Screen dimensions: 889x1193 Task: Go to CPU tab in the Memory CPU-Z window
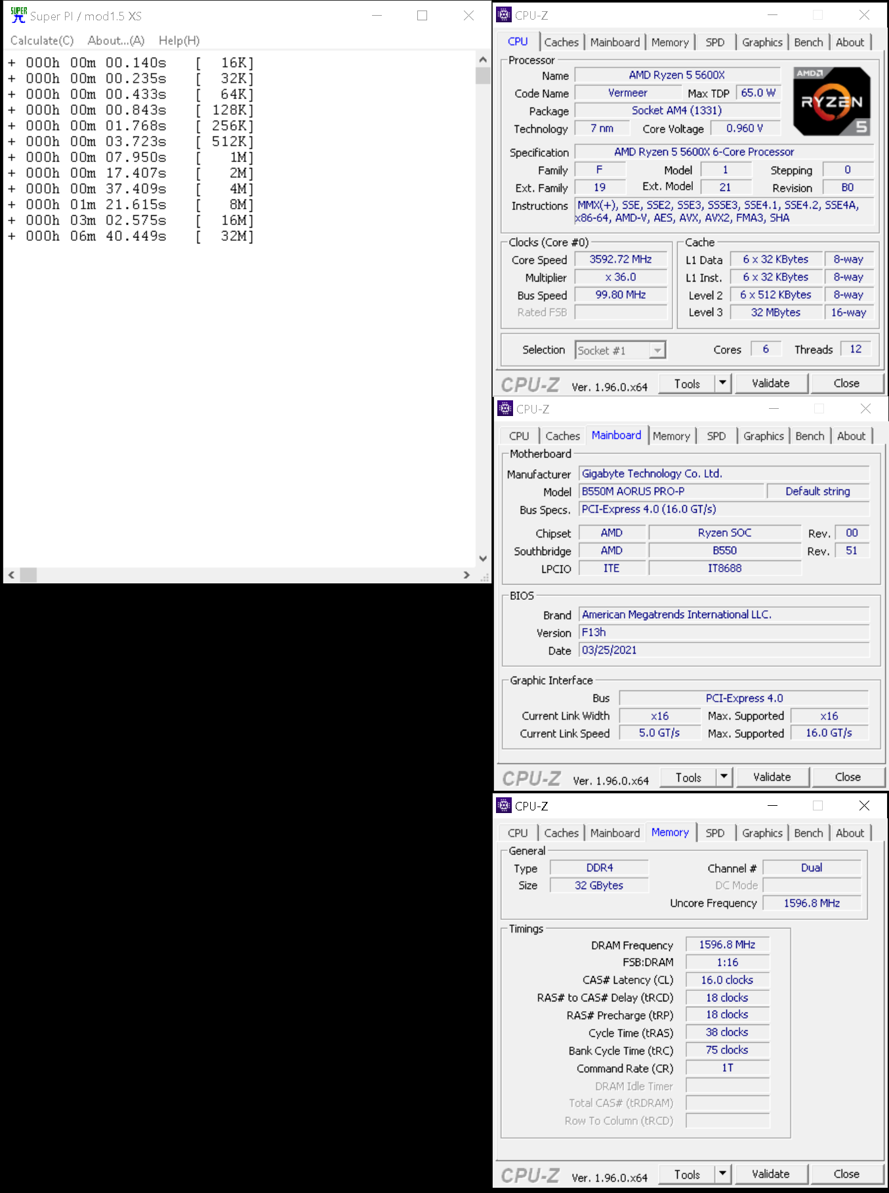[518, 833]
